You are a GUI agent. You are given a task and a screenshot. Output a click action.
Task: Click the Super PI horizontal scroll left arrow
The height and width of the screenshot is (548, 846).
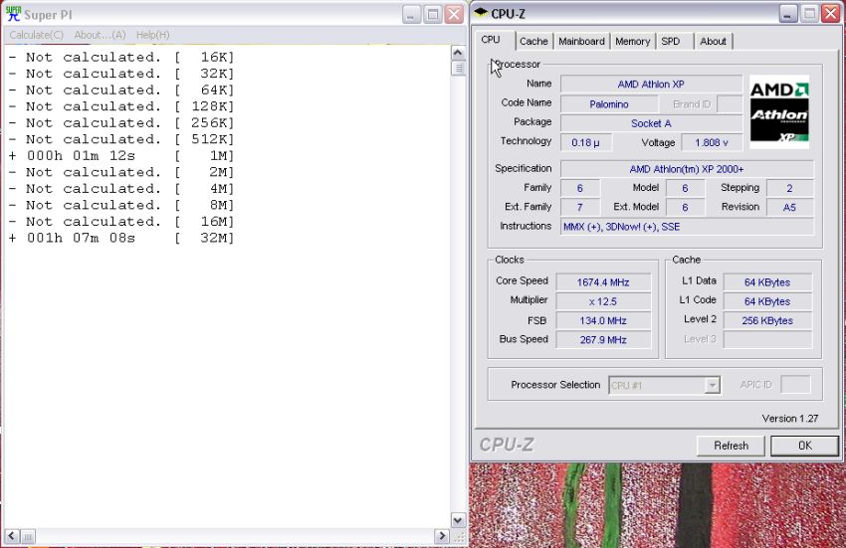point(12,536)
